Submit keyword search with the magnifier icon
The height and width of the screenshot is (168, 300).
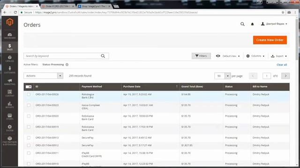click(103, 56)
